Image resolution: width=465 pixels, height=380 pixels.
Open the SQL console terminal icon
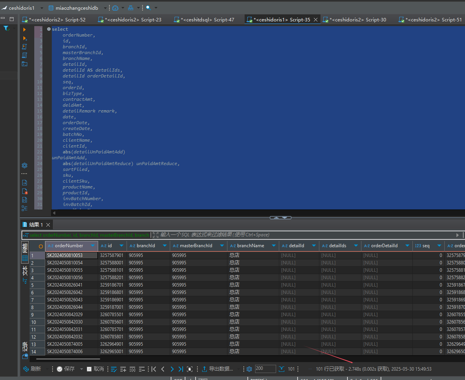point(25,64)
